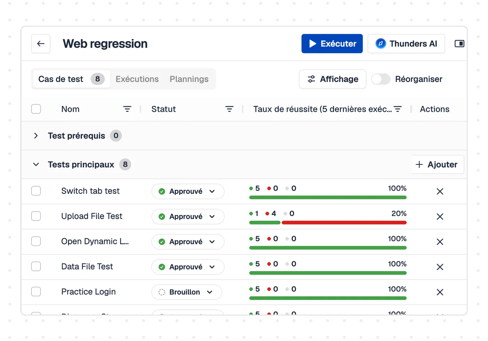The height and width of the screenshot is (341, 488).
Task: Open status dropdown for Upload File Test
Action: point(188,216)
